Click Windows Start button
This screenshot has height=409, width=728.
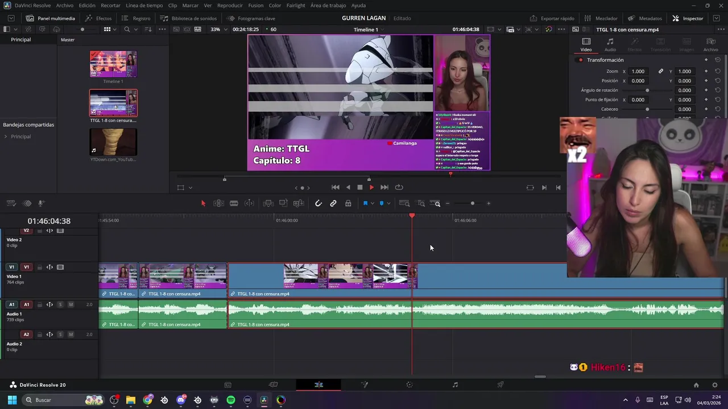click(x=12, y=400)
